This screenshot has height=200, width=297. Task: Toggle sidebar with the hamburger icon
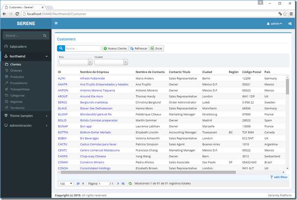point(56,23)
